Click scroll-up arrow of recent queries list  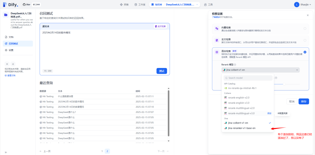click(x=169, y=88)
